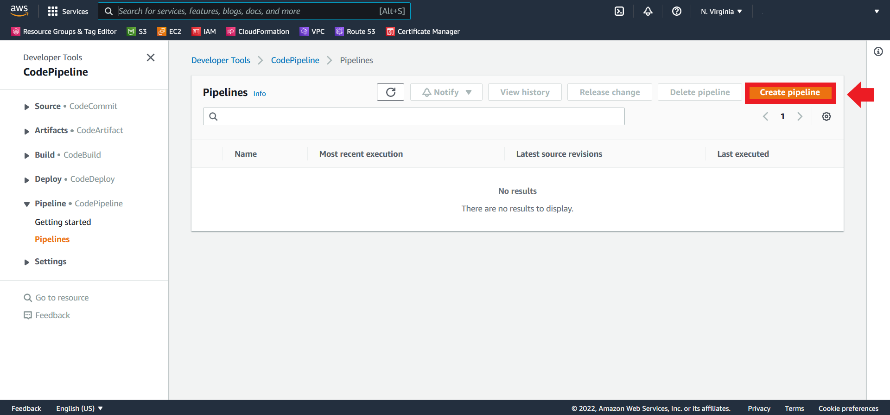Viewport: 890px width, 415px height.
Task: Open the sidebar Feedback link
Action: coord(47,315)
